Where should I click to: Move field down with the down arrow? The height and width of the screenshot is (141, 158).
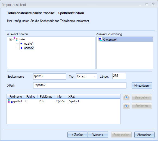[x=126, y=106]
